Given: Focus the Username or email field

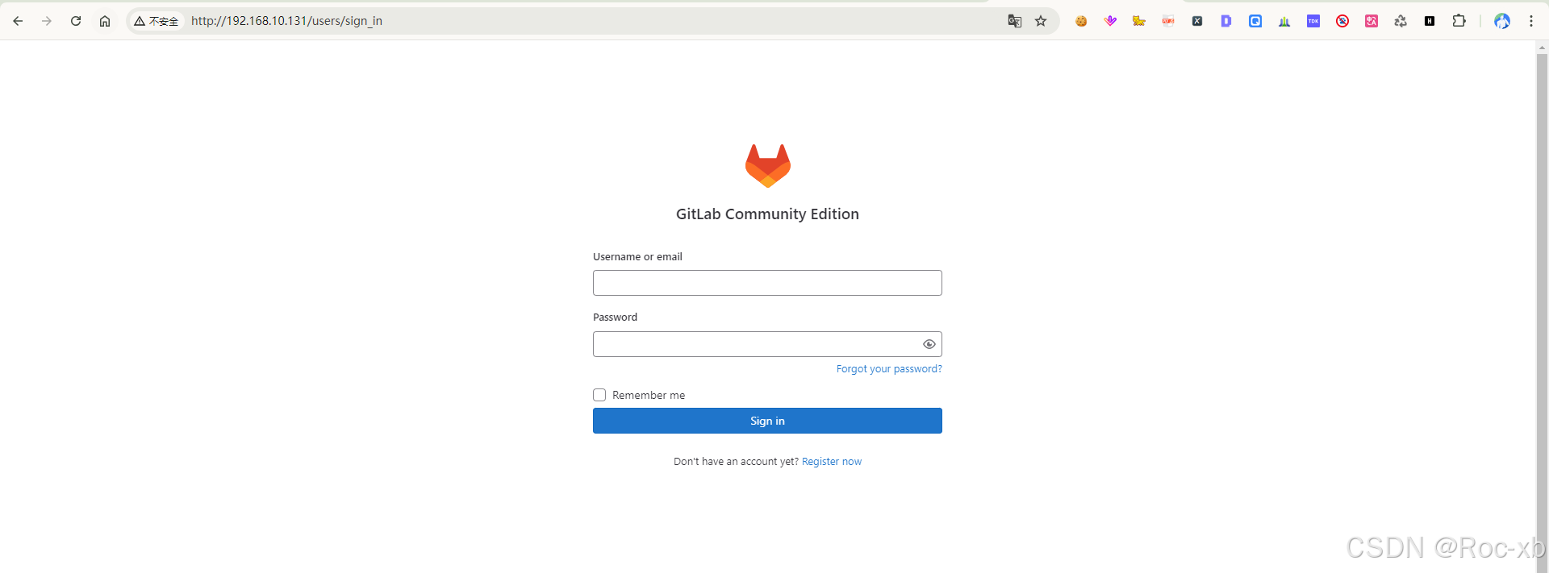Looking at the screenshot, I should (767, 283).
